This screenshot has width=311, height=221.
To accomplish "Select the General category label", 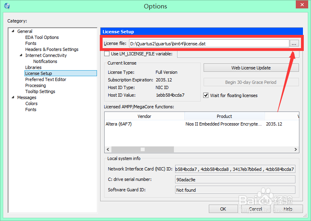I will [24, 31].
